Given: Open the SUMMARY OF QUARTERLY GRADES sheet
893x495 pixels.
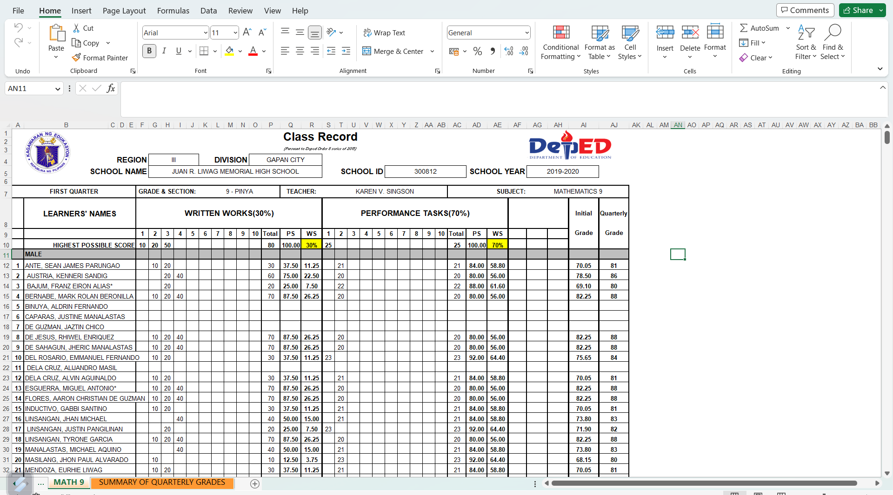Looking at the screenshot, I should pos(162,482).
